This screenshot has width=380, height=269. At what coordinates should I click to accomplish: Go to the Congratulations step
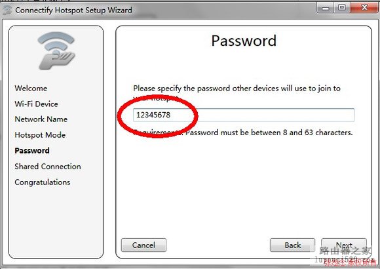tap(43, 182)
